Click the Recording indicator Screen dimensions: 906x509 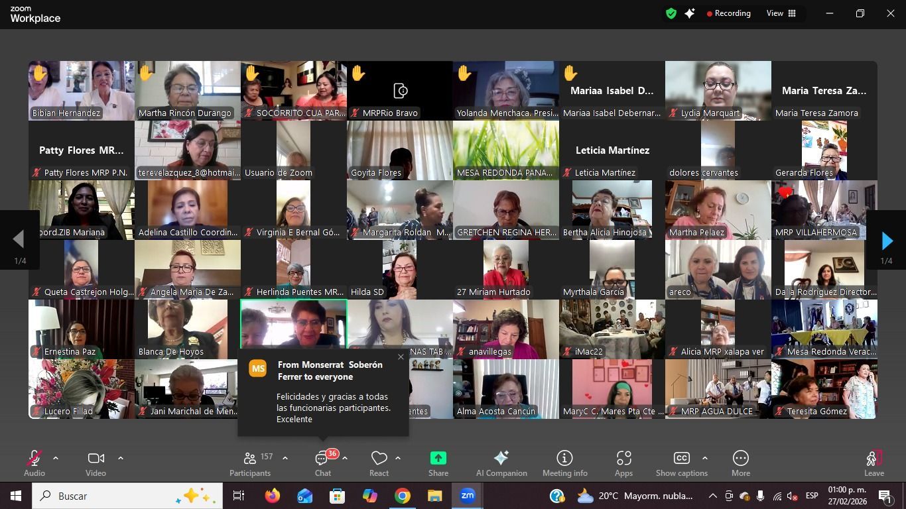pos(728,13)
